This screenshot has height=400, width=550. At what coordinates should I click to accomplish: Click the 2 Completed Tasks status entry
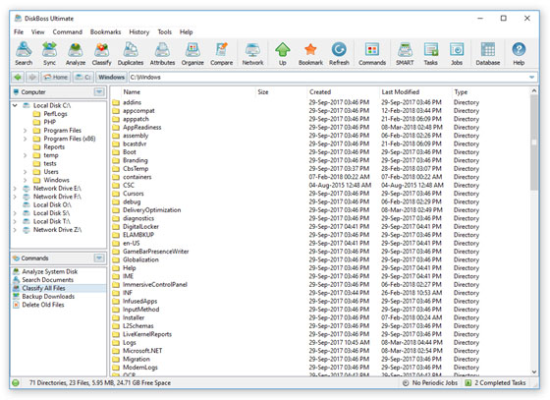[496, 383]
